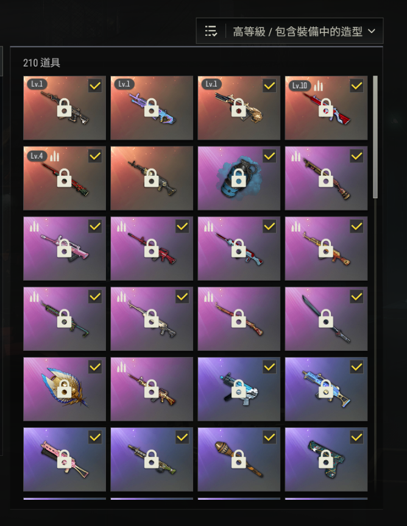Select the feathered golden shield ornament item
The height and width of the screenshot is (526, 407).
65,389
